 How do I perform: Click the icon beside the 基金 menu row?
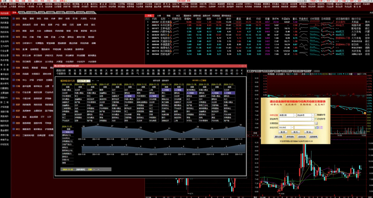pyautogui.click(x=14, y=117)
